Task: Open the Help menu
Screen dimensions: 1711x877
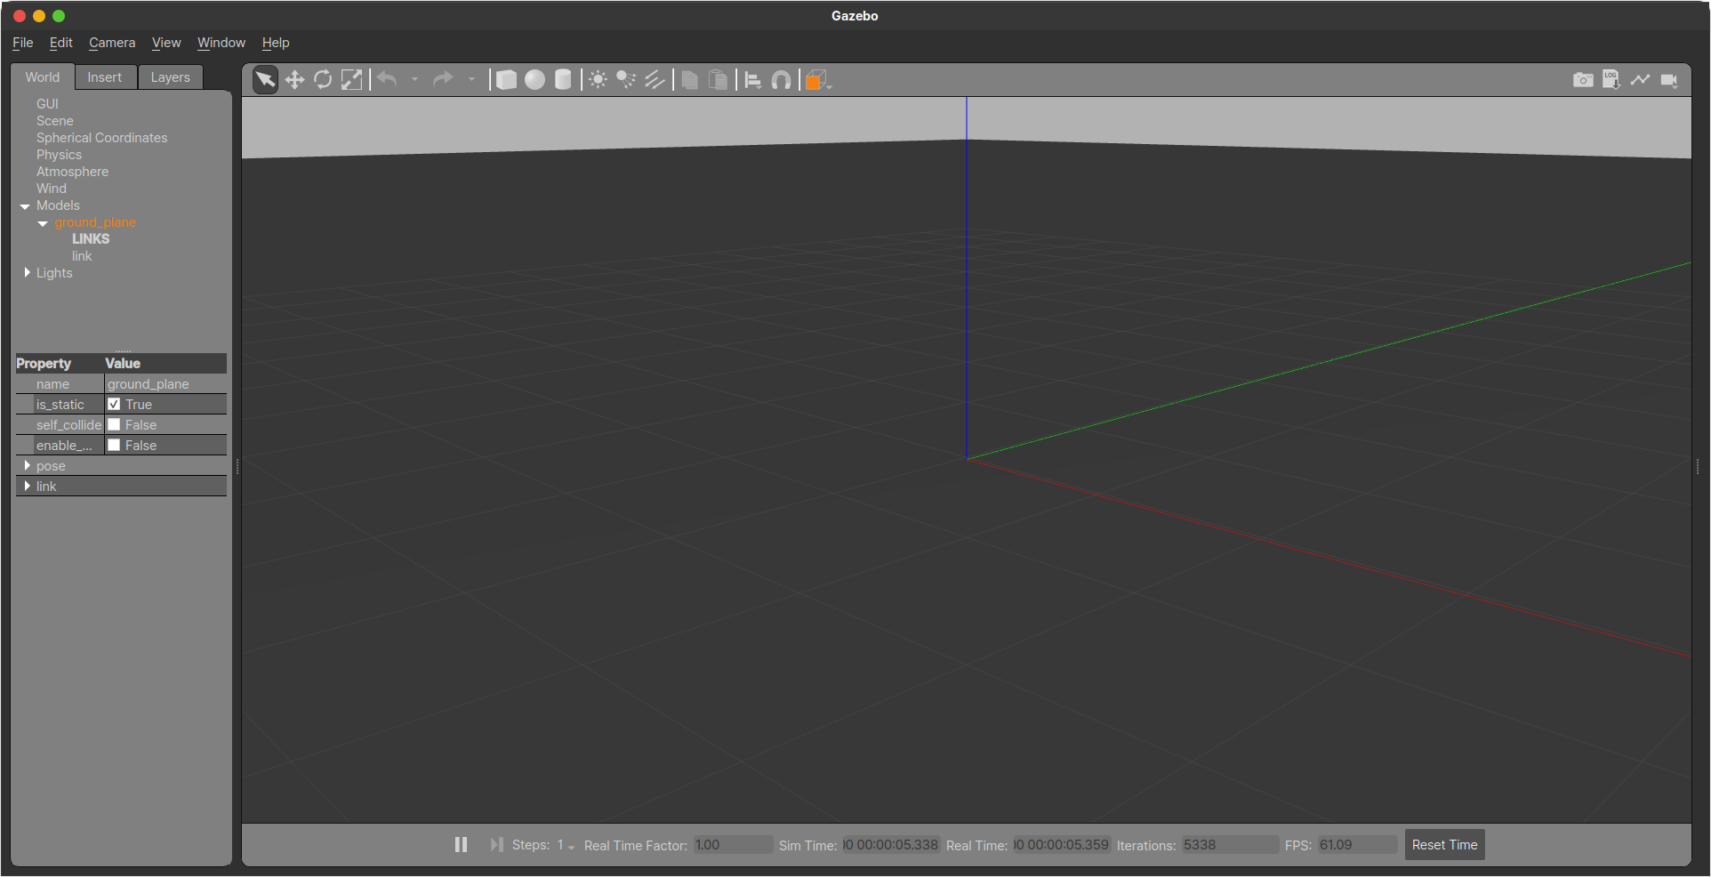Action: click(276, 43)
